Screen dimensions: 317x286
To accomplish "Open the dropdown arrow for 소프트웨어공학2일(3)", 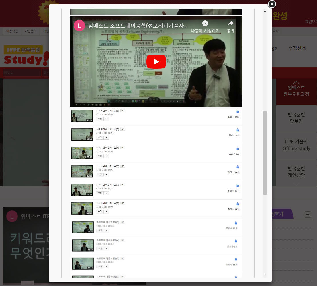I will (107, 266).
